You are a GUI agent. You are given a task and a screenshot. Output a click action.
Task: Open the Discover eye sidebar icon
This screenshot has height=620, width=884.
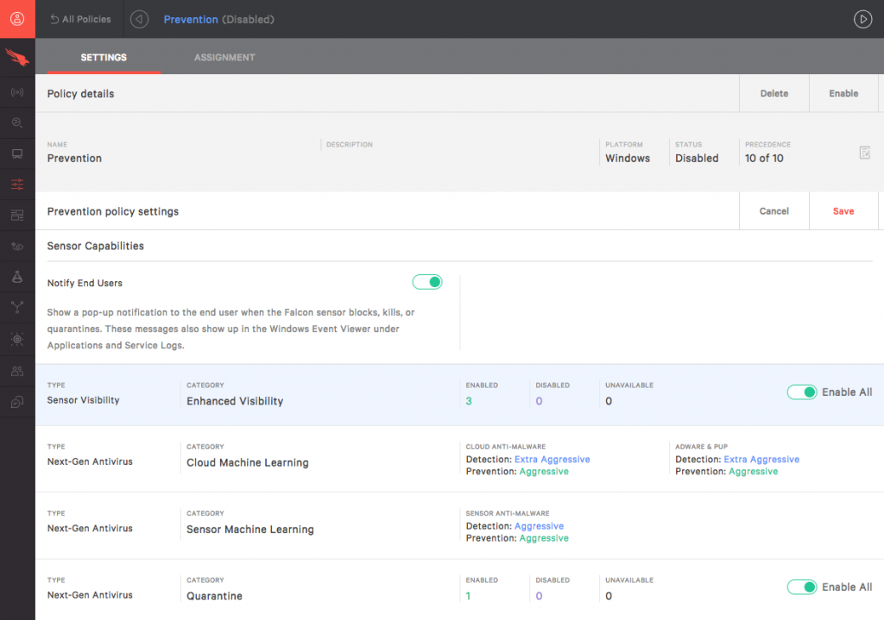pyautogui.click(x=17, y=246)
